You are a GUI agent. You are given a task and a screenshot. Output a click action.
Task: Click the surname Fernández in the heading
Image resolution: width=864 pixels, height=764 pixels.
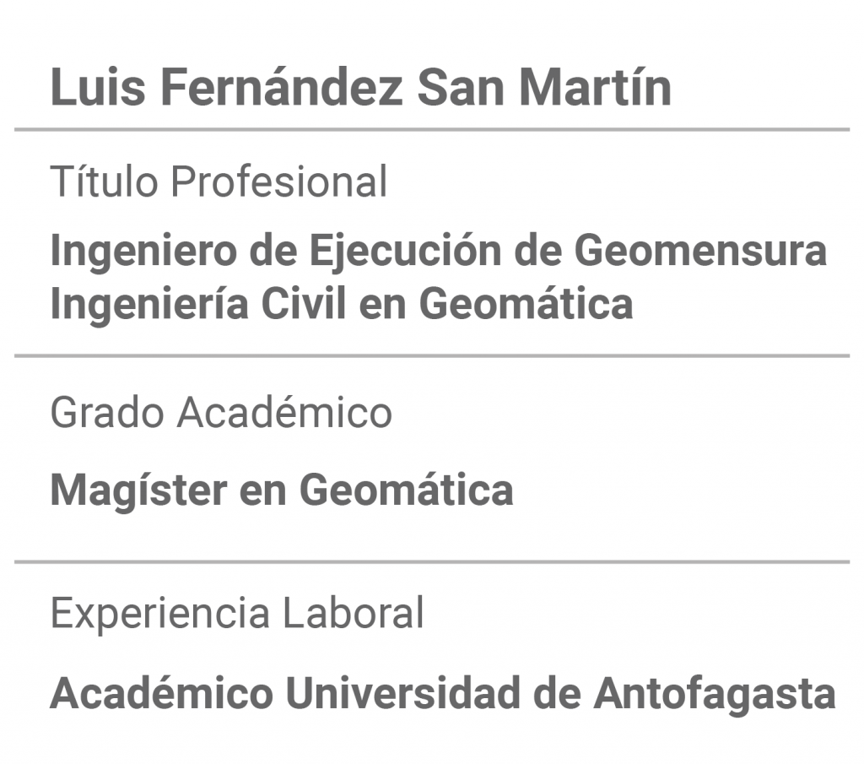[282, 87]
